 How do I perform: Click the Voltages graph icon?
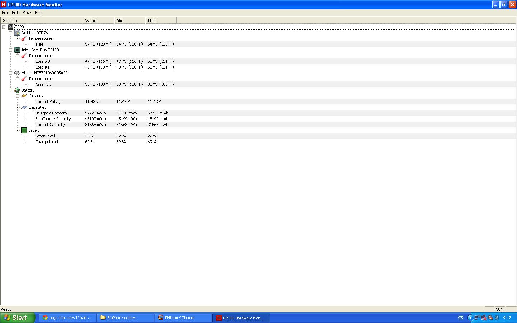point(24,96)
